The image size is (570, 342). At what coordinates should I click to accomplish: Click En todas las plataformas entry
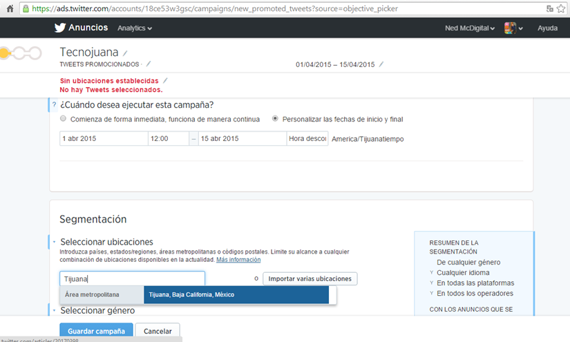475,283
